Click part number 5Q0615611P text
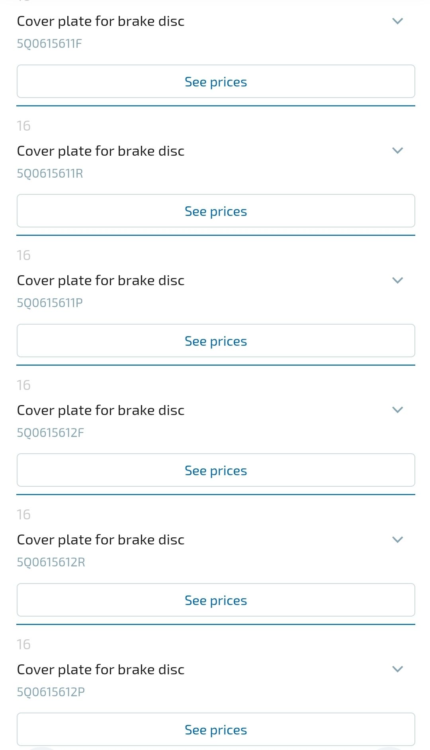 [50, 303]
